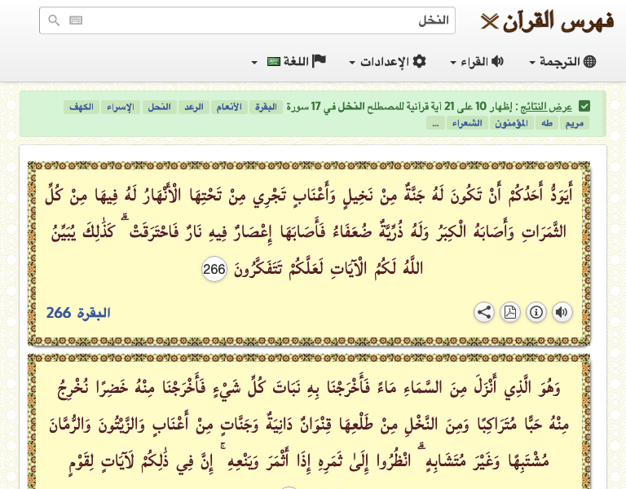This screenshot has width=626, height=489.
Task: Click the search magnifier icon
Action: coord(54,20)
